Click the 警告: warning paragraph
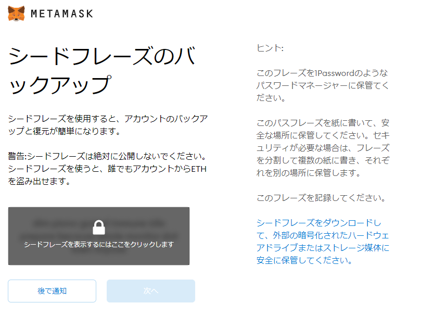The height and width of the screenshot is (316, 433). click(x=108, y=169)
